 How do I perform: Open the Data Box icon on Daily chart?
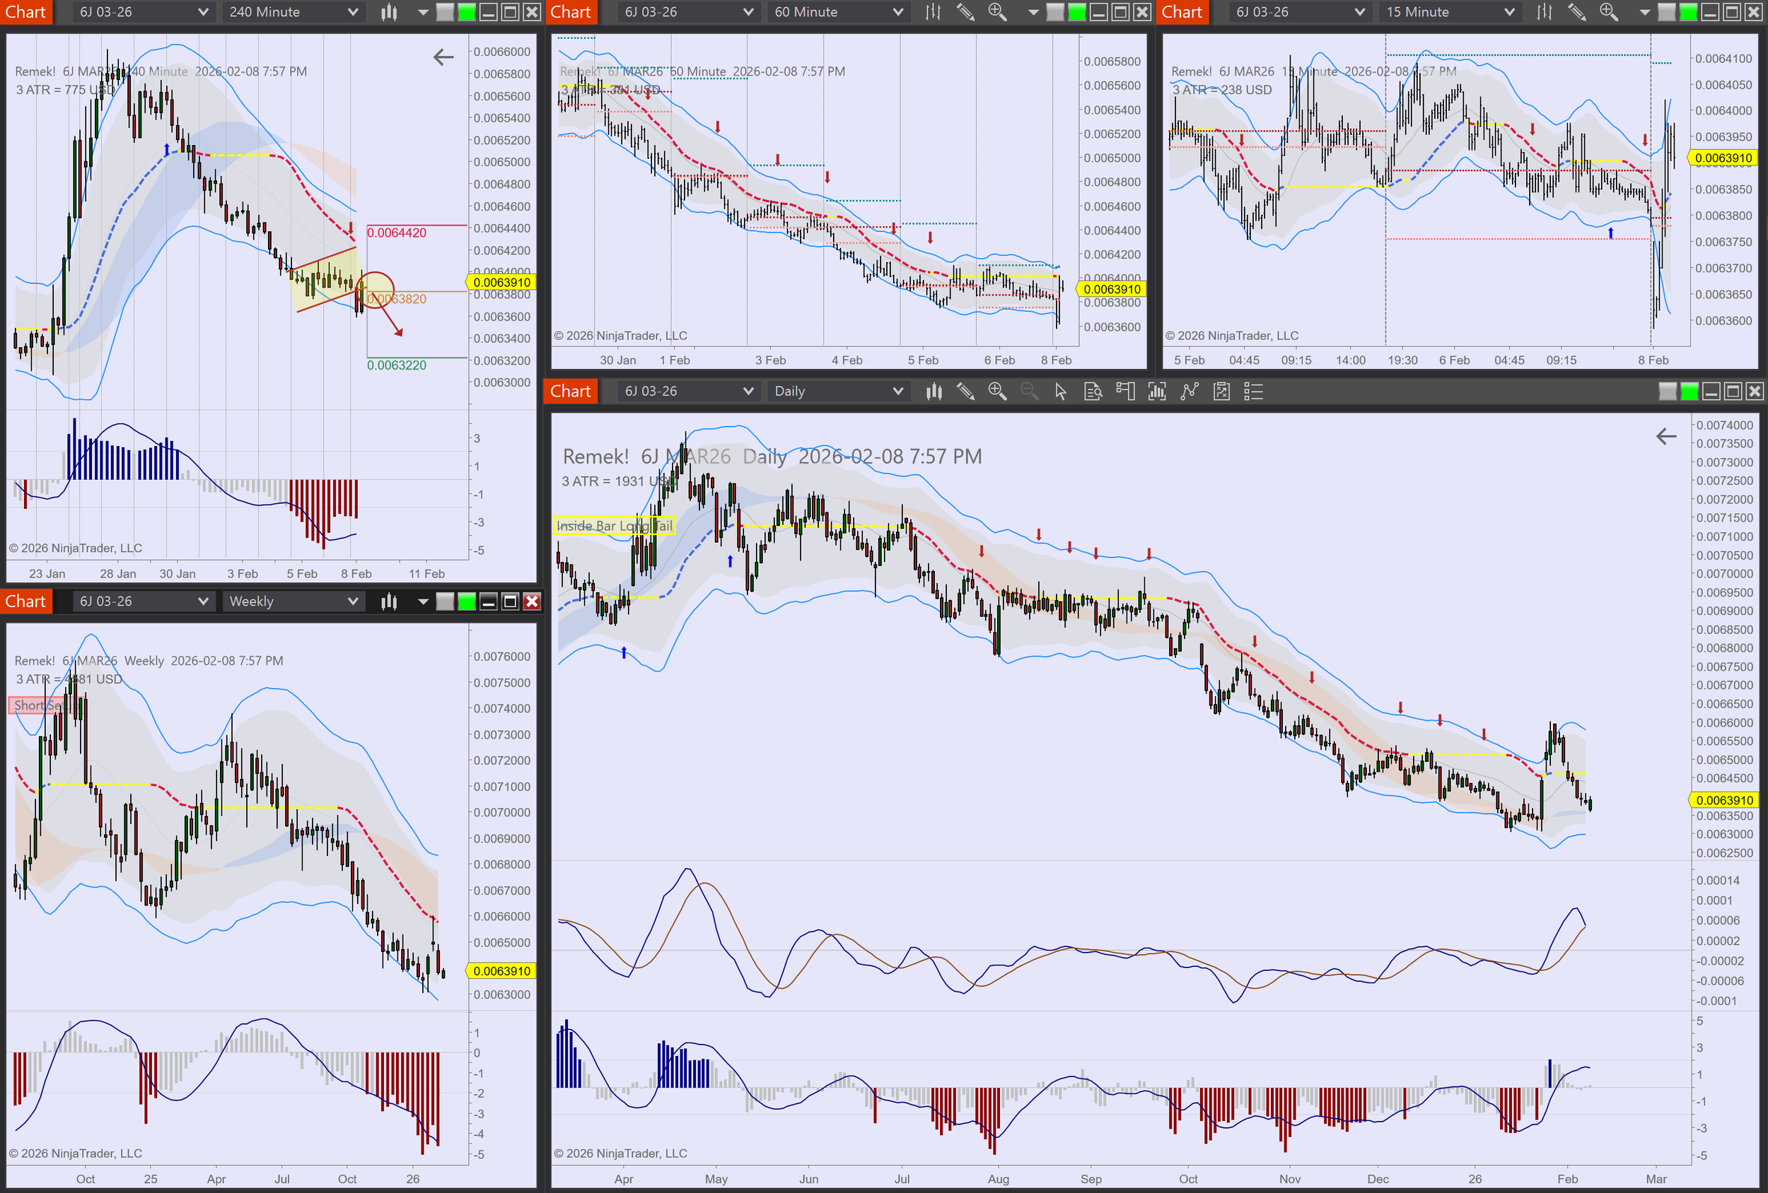(1093, 392)
